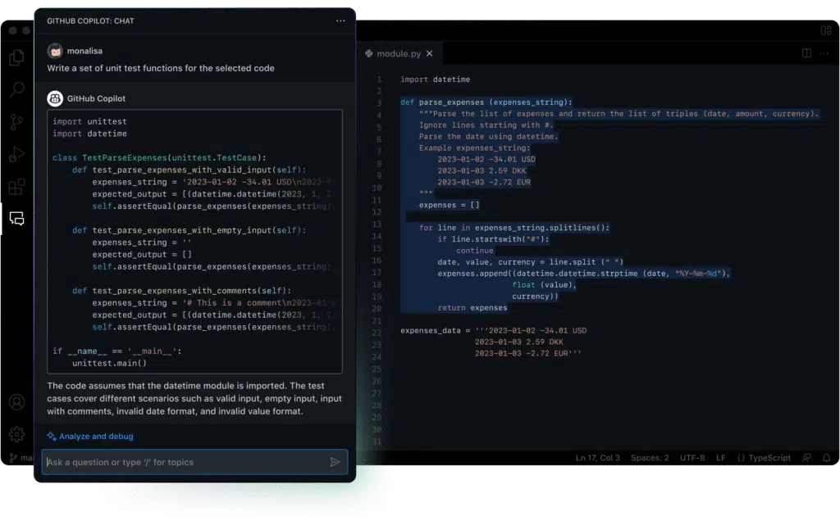Select the Copilot Chat icon in activity bar
Image resolution: width=840 pixels, height=521 pixels.
pyautogui.click(x=16, y=218)
